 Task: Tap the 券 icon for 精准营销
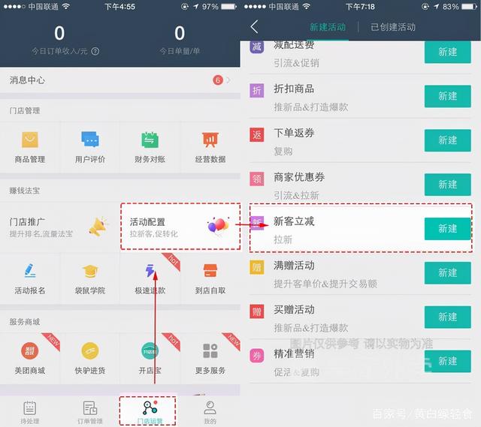click(257, 355)
